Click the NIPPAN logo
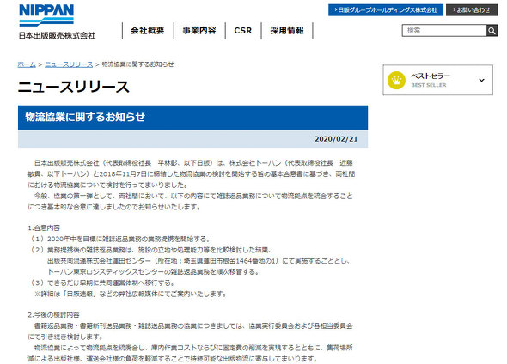This screenshot has height=364, width=507. click(x=46, y=15)
